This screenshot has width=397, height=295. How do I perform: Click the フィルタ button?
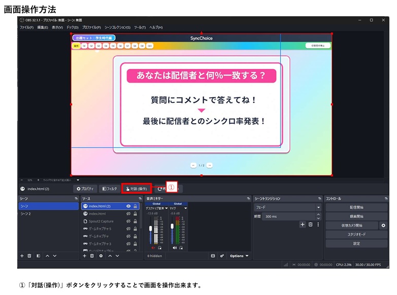[109, 189]
